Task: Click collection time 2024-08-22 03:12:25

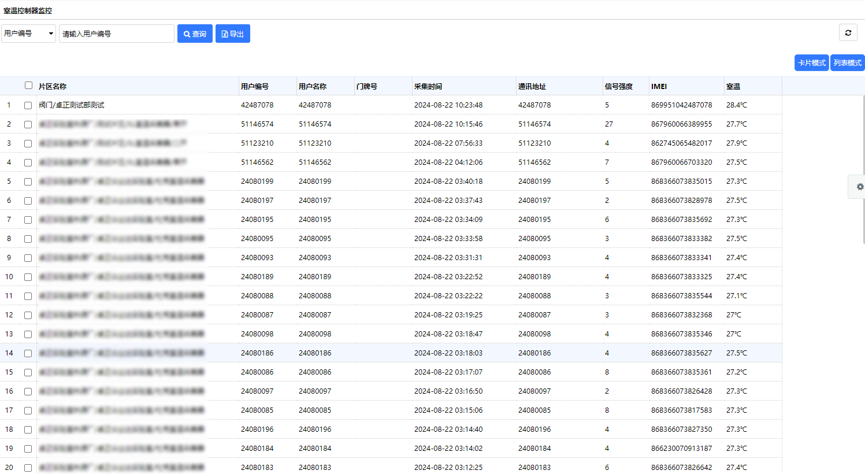Action: click(448, 468)
